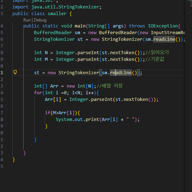Run the main method via CodeLens
Screen dimensions: 192x192
(x=27, y=20)
